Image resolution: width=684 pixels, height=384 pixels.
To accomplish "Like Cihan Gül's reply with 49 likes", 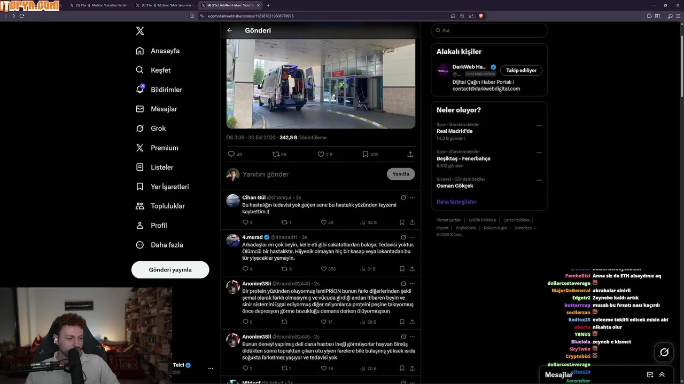I will (323, 222).
